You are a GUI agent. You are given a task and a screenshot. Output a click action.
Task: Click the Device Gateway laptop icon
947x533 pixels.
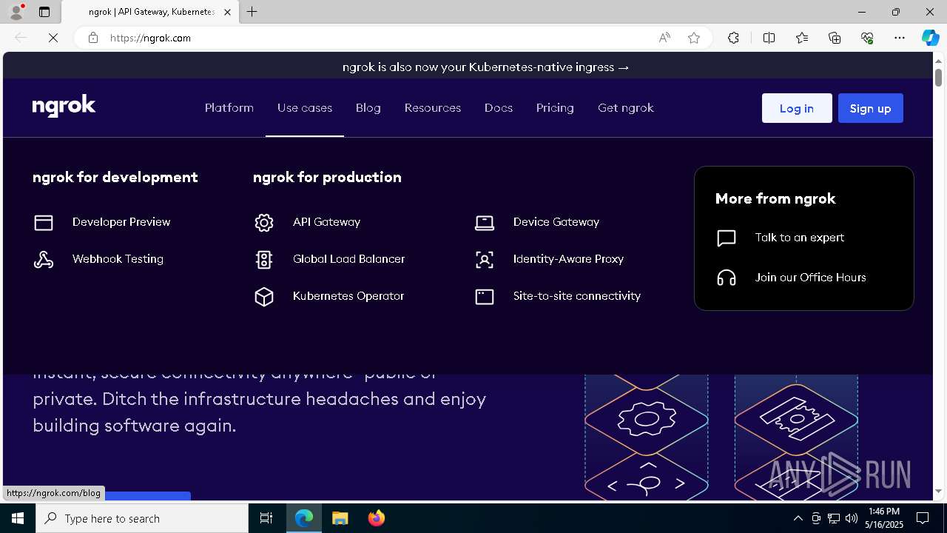coord(485,222)
